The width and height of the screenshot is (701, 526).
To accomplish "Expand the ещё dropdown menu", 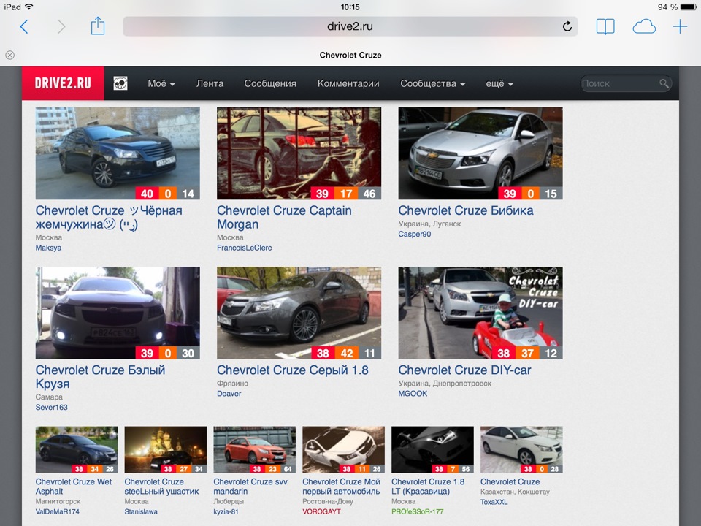I will (499, 83).
